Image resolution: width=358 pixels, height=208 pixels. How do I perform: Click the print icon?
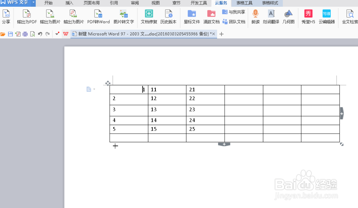click(x=25, y=34)
